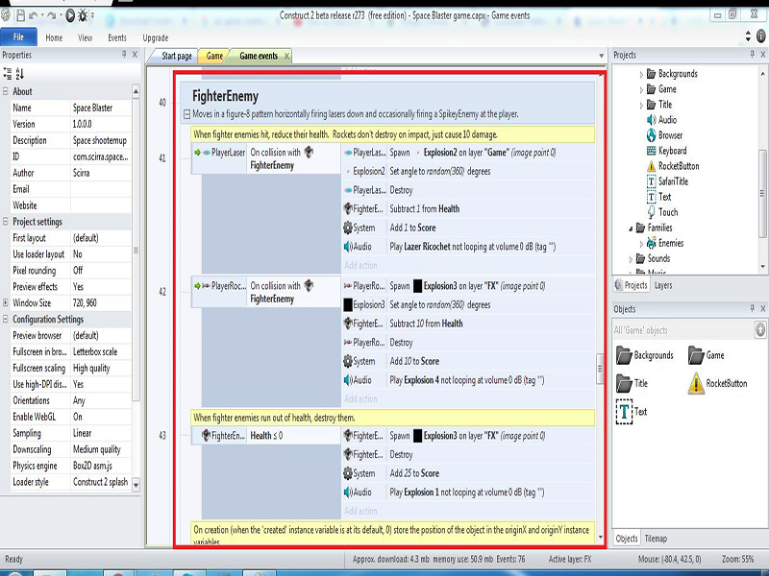Screen dimensions: 769x576
Task: Open the Home ribbon tab
Action: tap(54, 37)
